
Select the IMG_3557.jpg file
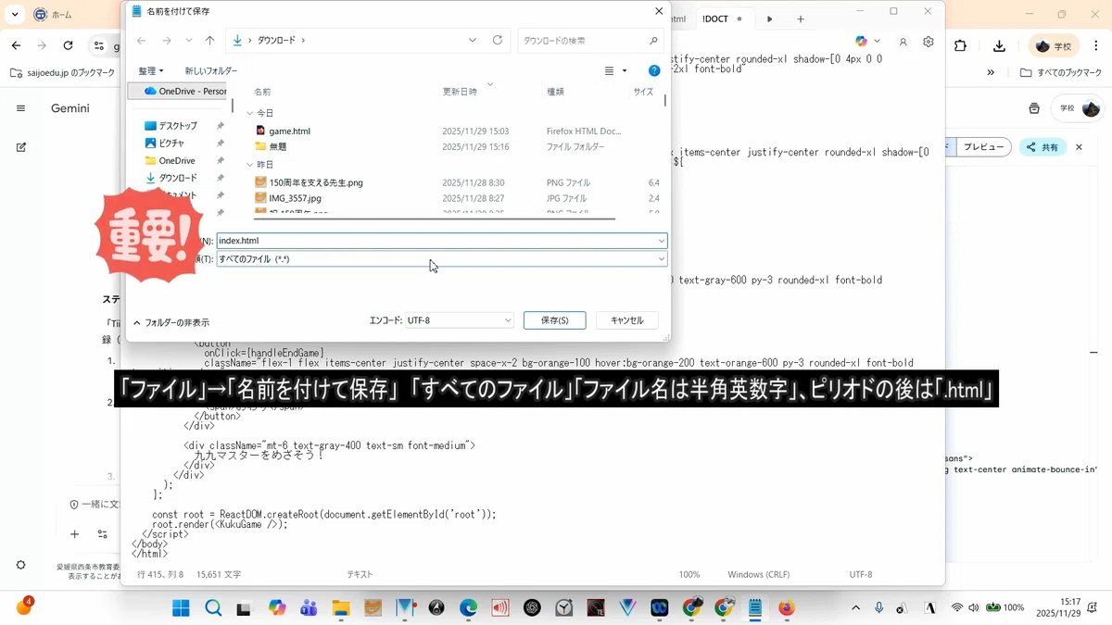(295, 198)
